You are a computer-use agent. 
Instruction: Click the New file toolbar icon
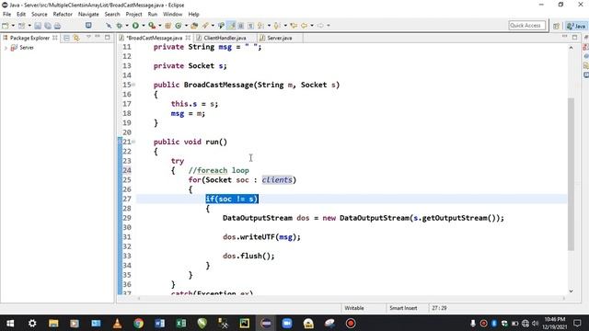(x=6, y=26)
